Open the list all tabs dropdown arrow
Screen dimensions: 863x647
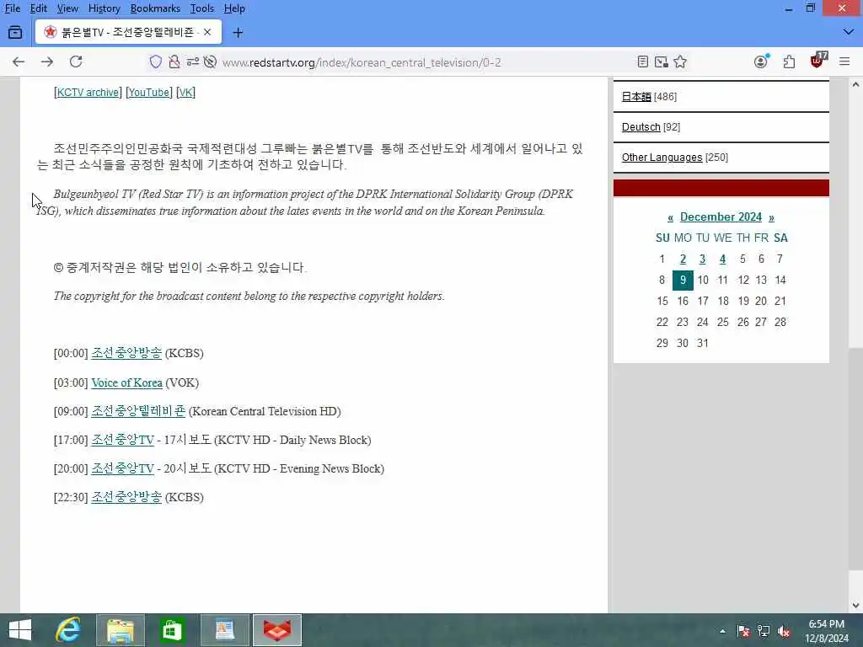(849, 32)
